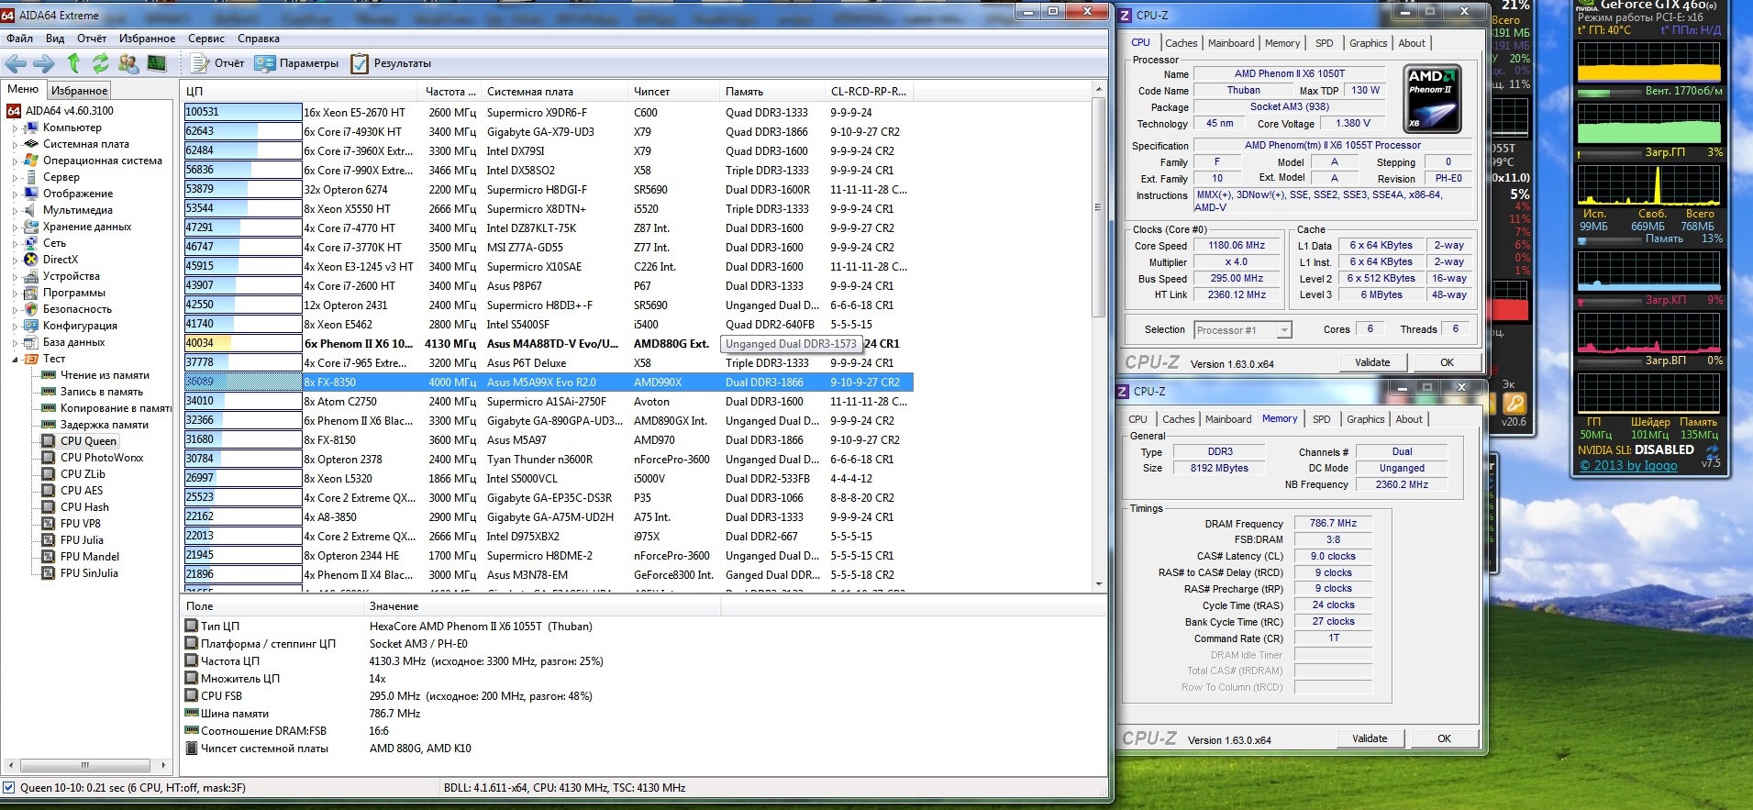
Task: Click Validate in the upper CPU-Z window
Action: pyautogui.click(x=1372, y=362)
